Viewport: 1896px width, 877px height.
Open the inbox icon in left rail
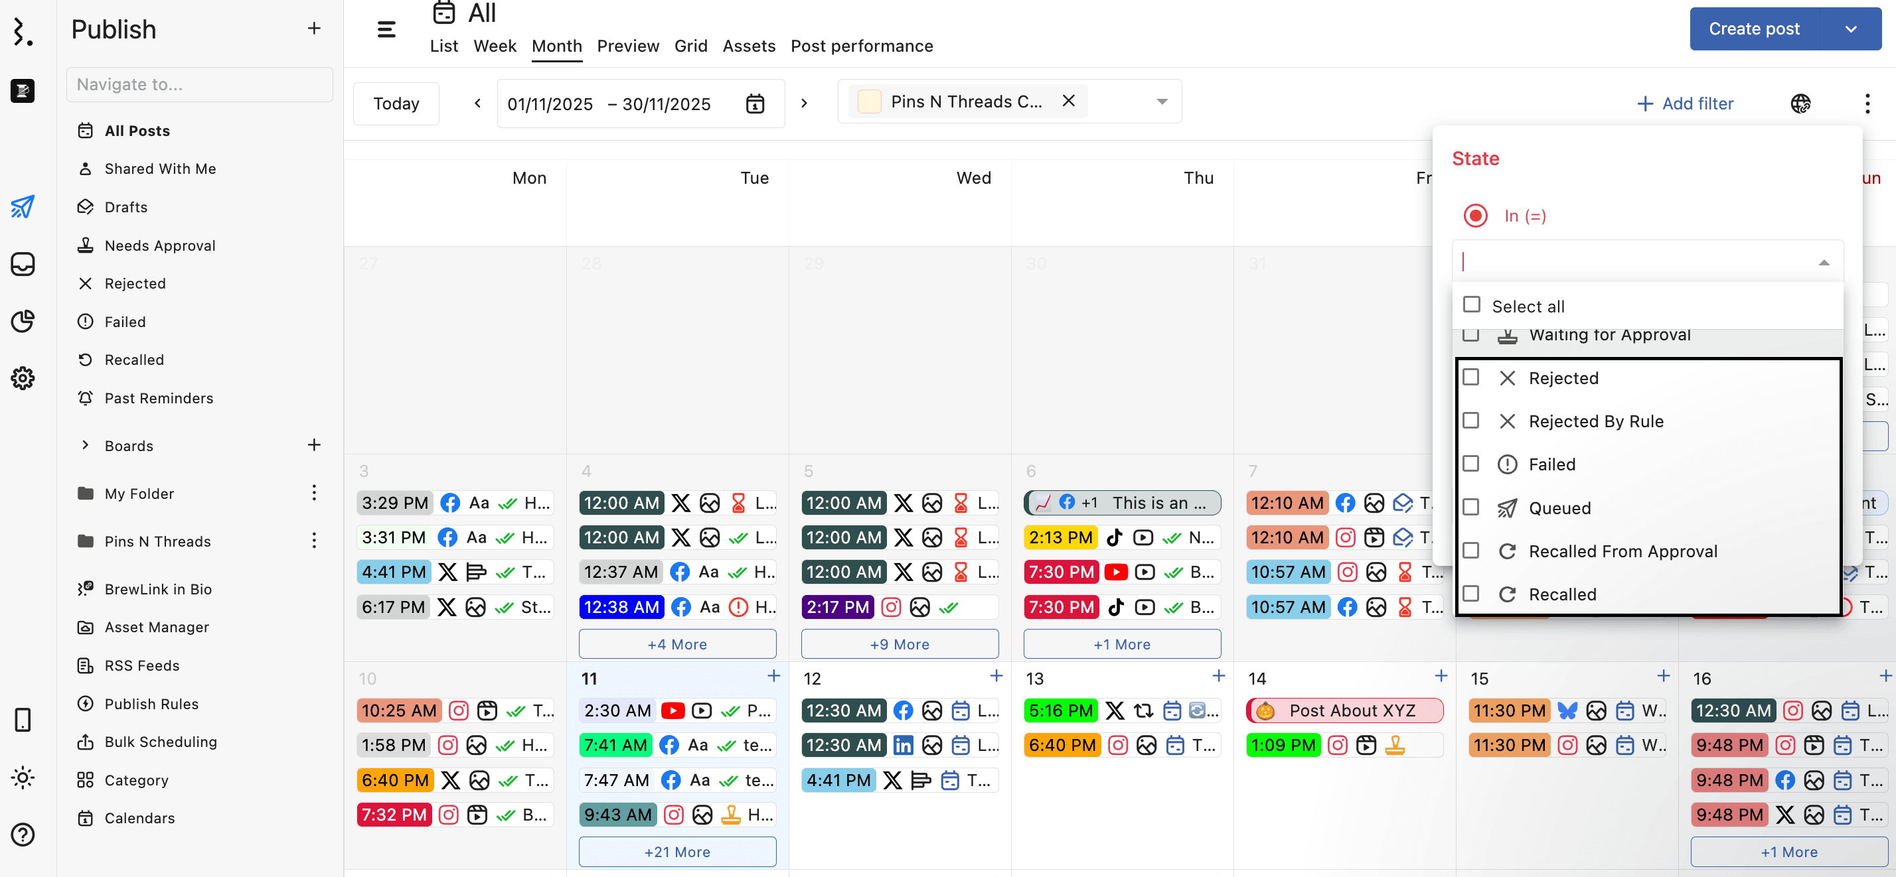coord(23,264)
